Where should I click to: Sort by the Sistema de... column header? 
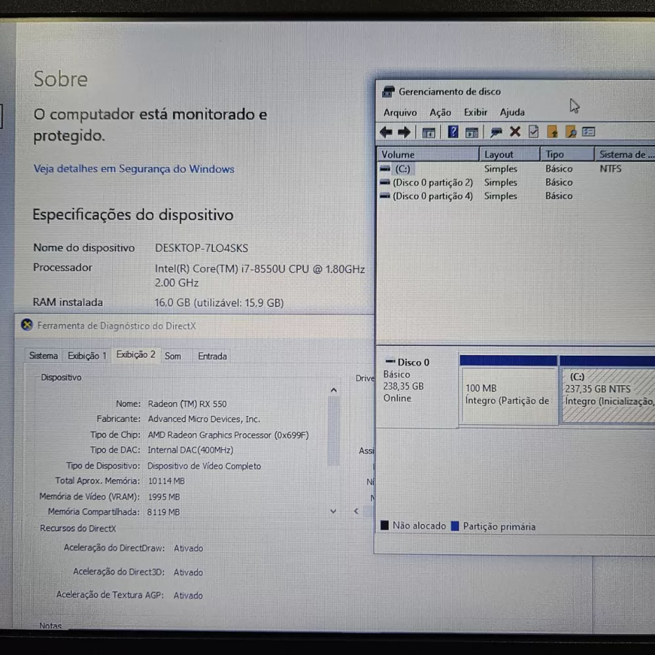click(625, 154)
